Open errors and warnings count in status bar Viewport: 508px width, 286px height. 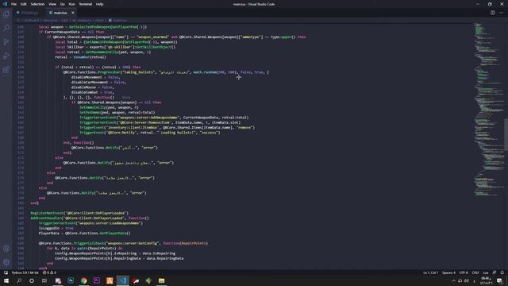coord(49,272)
